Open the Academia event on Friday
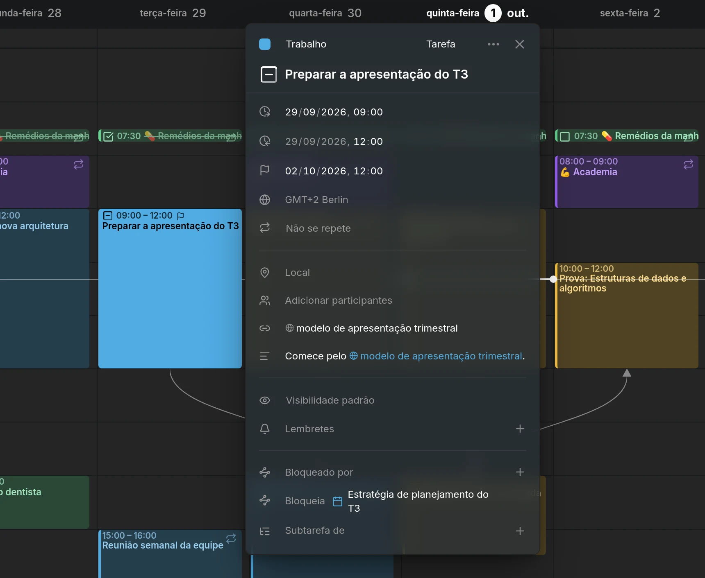The width and height of the screenshot is (705, 578). coord(627,181)
